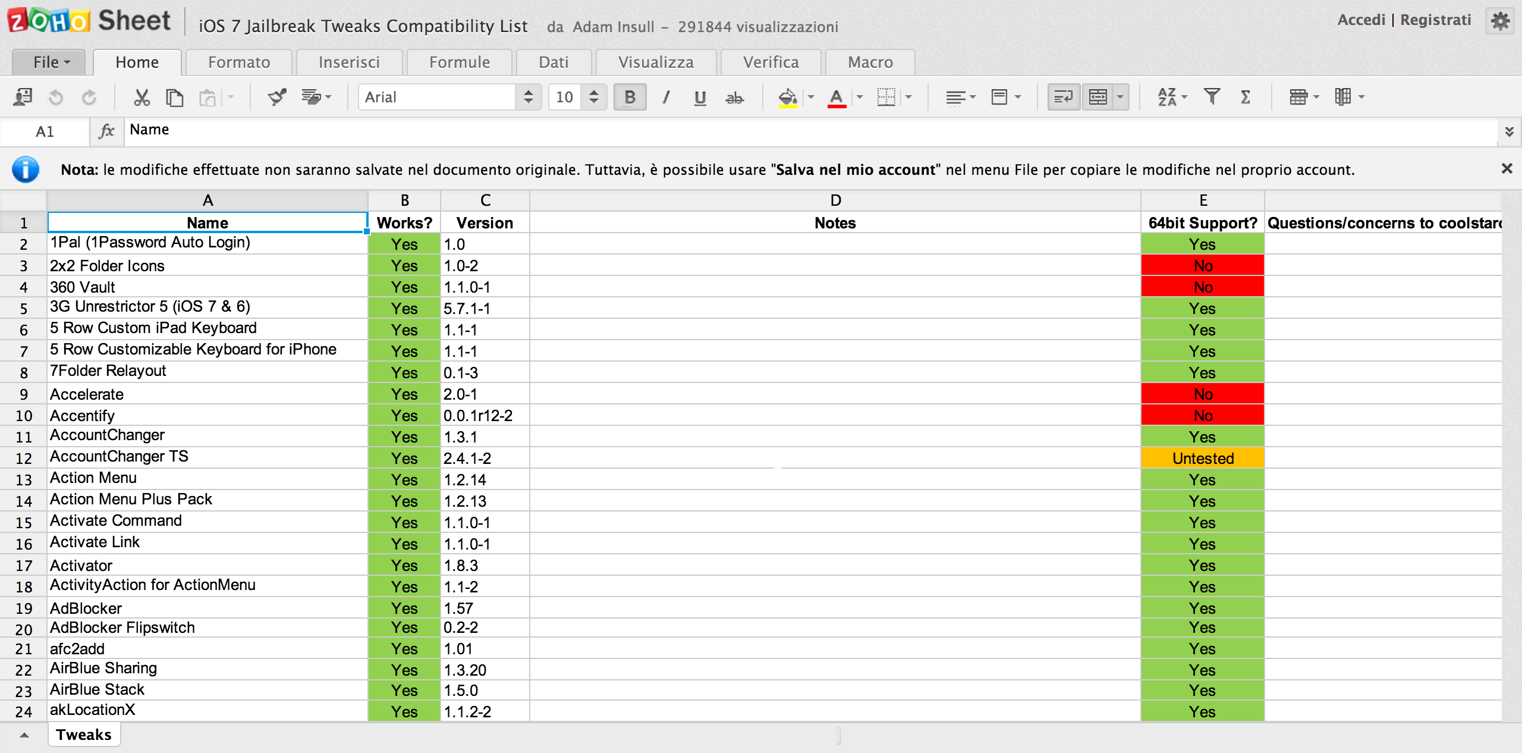The image size is (1522, 753).
Task: Toggle wrap text
Action: click(1063, 97)
